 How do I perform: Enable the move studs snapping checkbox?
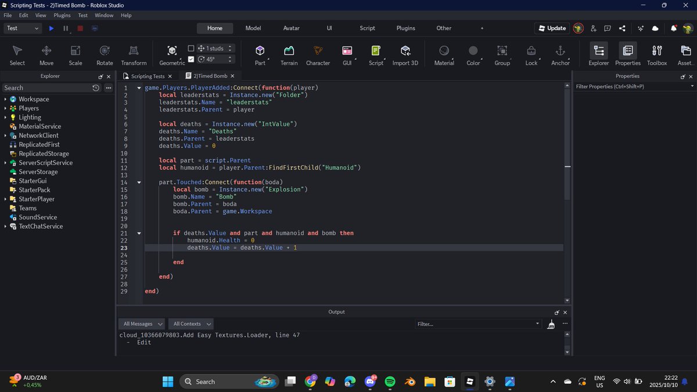[191, 48]
